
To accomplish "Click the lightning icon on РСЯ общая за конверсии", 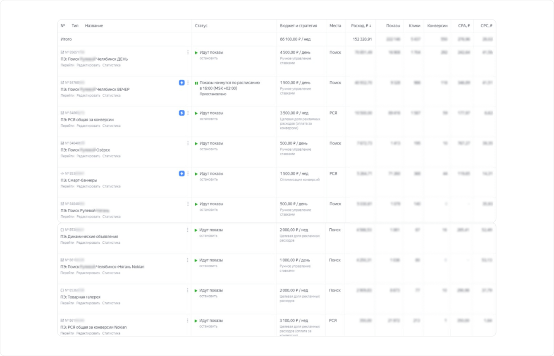I will click(181, 113).
